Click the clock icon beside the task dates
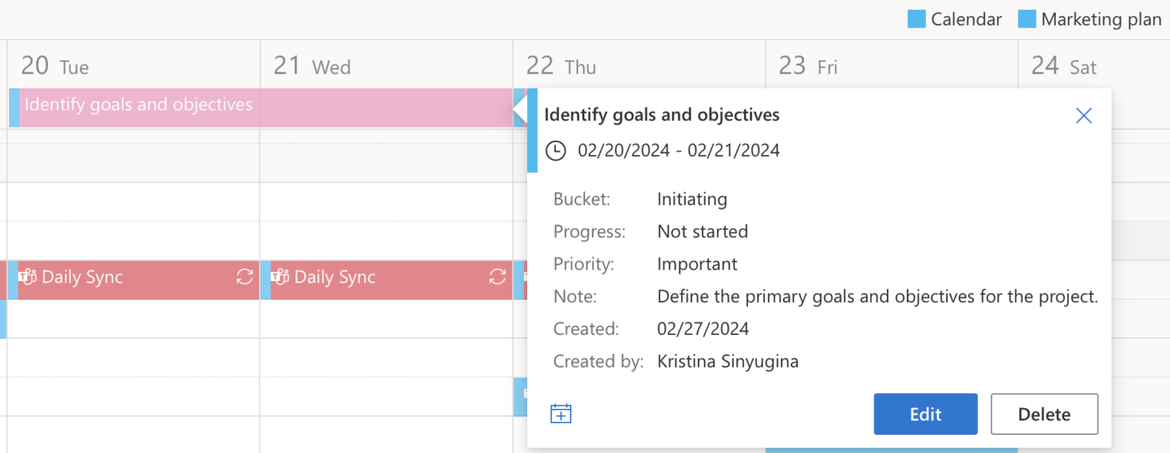This screenshot has width=1170, height=453. (555, 150)
